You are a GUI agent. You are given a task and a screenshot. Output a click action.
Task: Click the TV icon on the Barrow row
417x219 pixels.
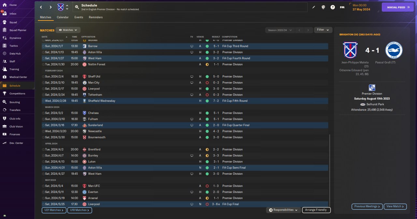tap(192, 46)
